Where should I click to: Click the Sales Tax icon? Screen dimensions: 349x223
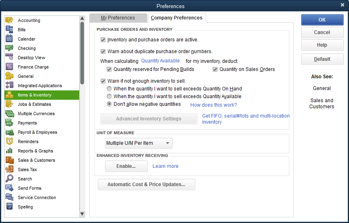(9, 169)
